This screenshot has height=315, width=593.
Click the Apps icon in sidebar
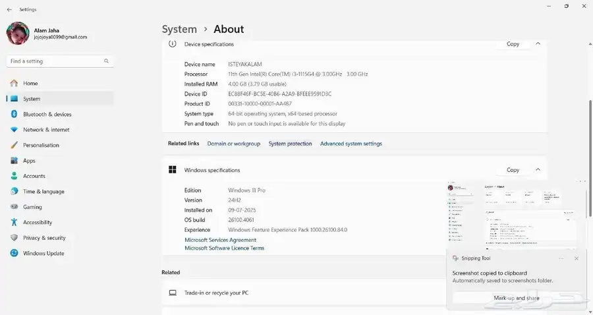click(14, 160)
